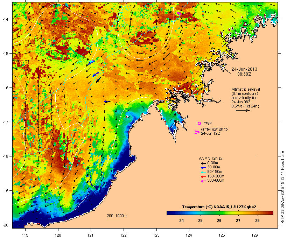The height and width of the screenshot is (238, 287).
Task: Click the latitude label -19
Action: [5, 191]
